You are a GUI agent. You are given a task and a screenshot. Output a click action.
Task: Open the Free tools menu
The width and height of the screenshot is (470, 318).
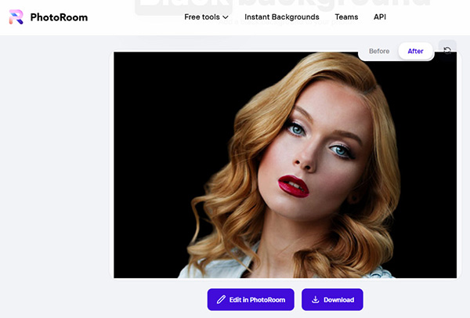tap(201, 16)
